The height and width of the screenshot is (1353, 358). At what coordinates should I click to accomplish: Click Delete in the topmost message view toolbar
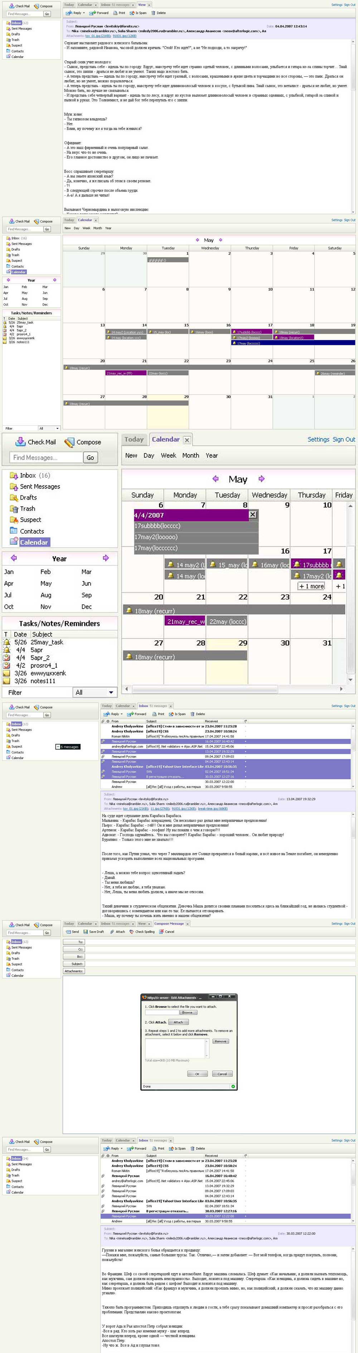(x=159, y=13)
